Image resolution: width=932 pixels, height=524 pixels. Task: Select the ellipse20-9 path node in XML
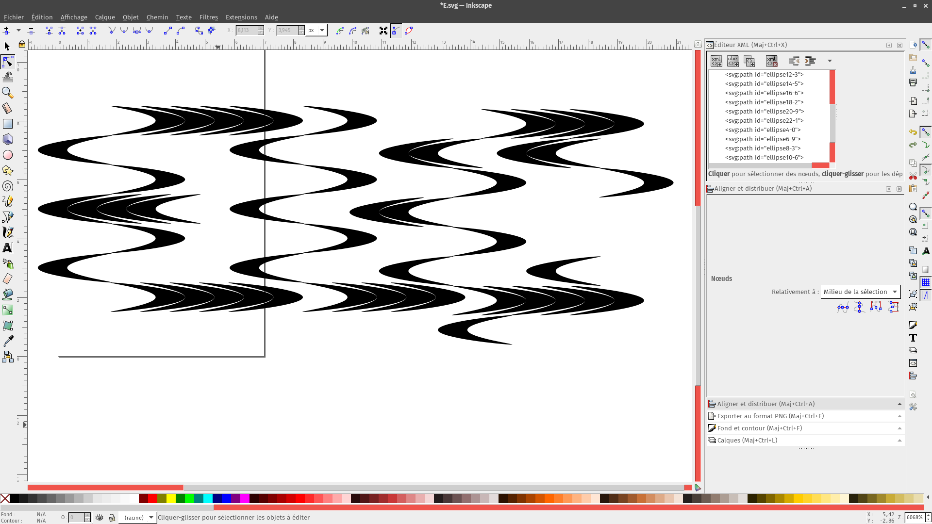point(764,111)
